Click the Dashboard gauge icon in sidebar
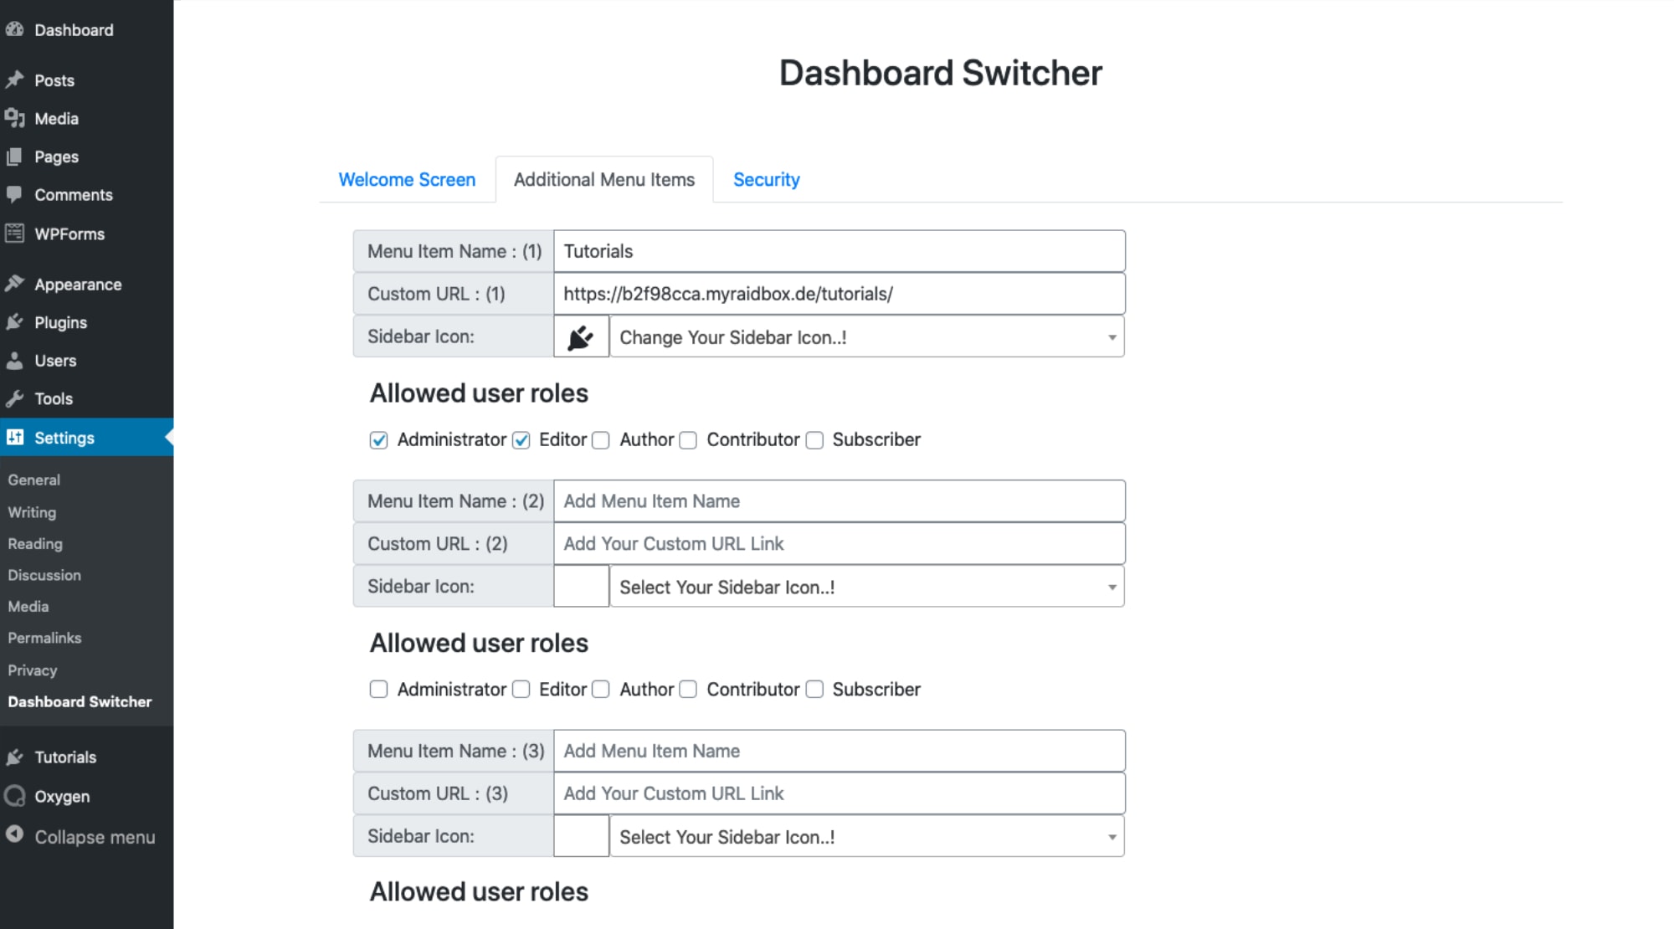Screen dimensions: 1674x929 14,29
